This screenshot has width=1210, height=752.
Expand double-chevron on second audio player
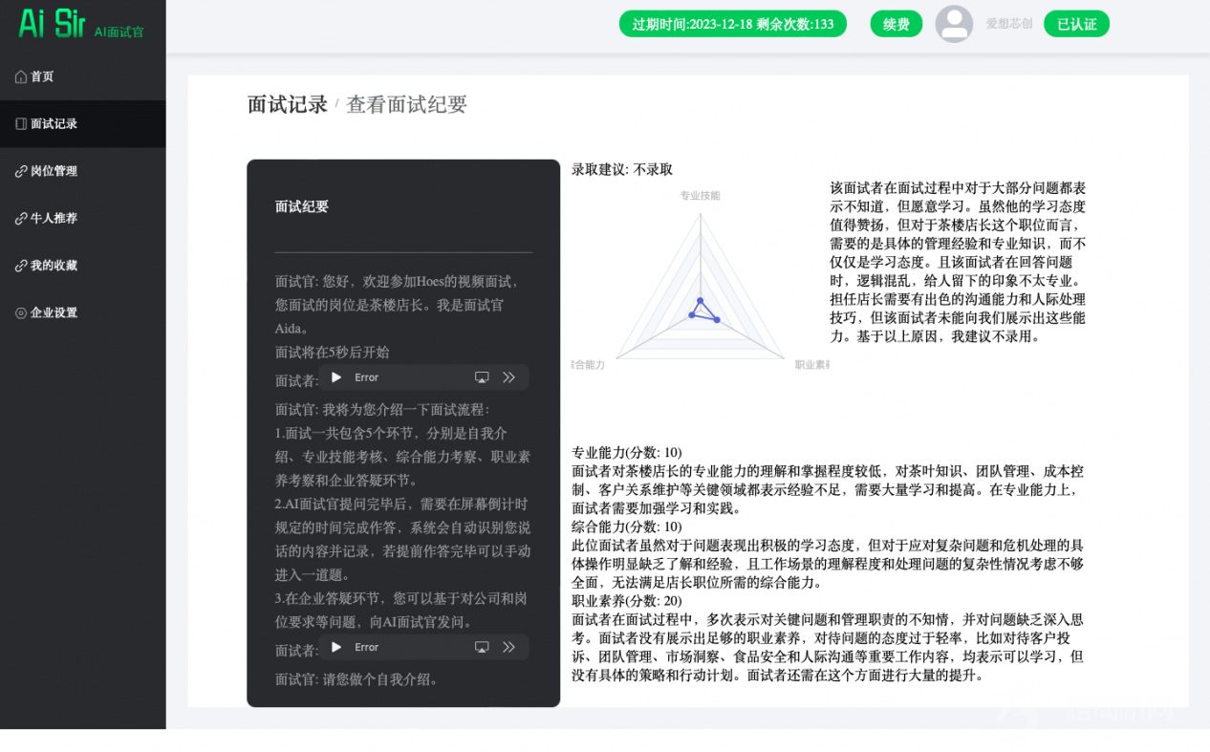[x=508, y=647]
